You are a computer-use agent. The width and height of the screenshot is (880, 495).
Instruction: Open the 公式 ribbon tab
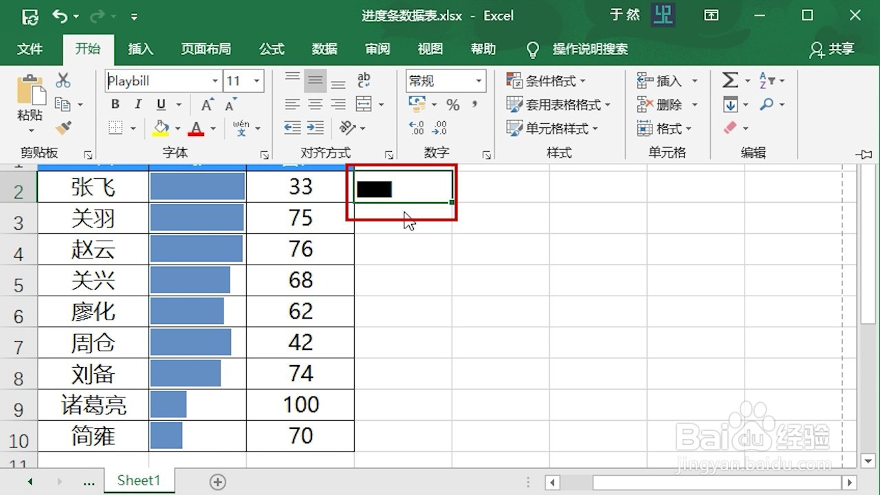[271, 49]
